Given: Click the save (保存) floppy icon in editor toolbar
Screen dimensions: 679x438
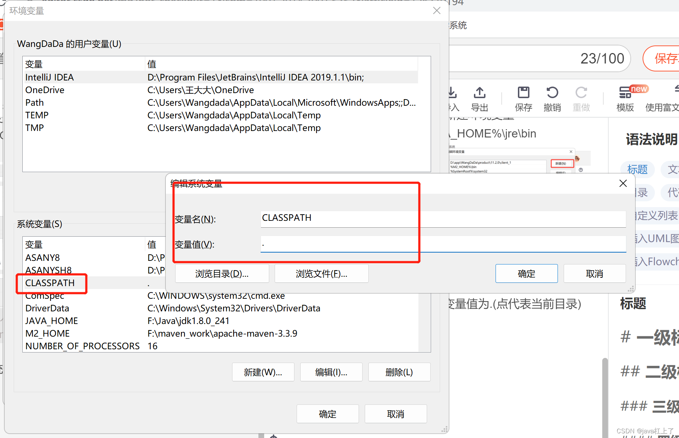Looking at the screenshot, I should pyautogui.click(x=523, y=93).
